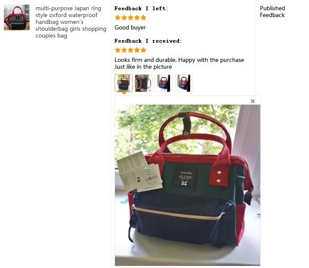This screenshot has height=268, width=309.
Task: Click the Published Feedback status text
Action: (x=272, y=12)
